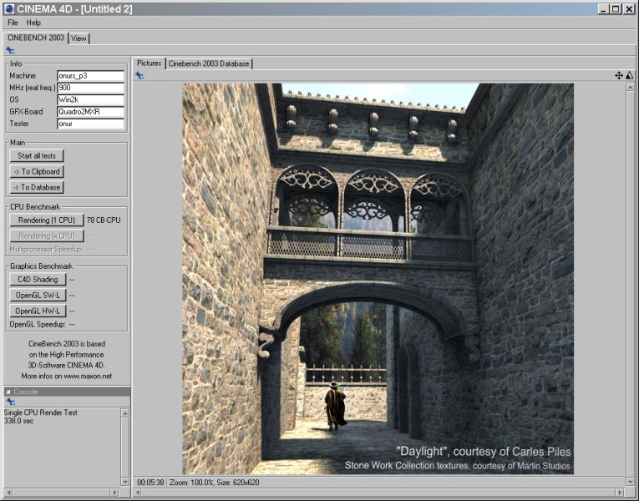639x501 pixels.
Task: Click the picture viewer scroll down arrow
Action: (x=631, y=482)
